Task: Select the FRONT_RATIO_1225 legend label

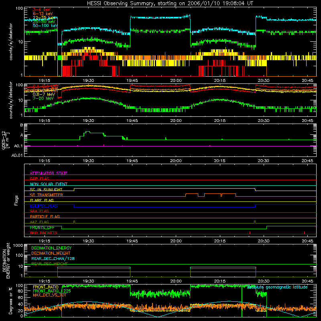Action: (52, 291)
